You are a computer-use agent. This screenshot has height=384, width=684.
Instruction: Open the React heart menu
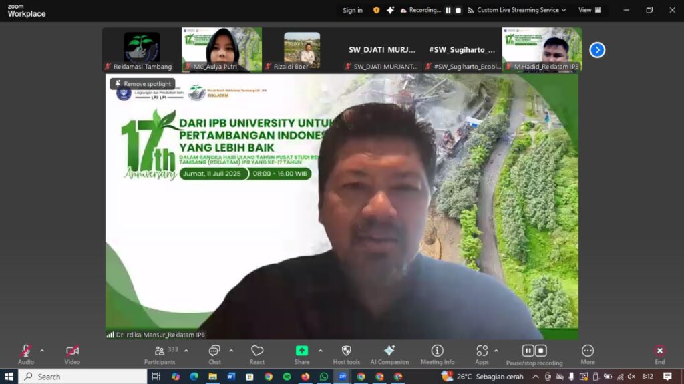pos(257,355)
